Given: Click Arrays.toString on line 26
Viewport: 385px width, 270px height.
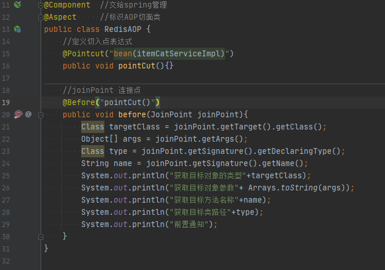Looking at the screenshot, I should point(282,188).
